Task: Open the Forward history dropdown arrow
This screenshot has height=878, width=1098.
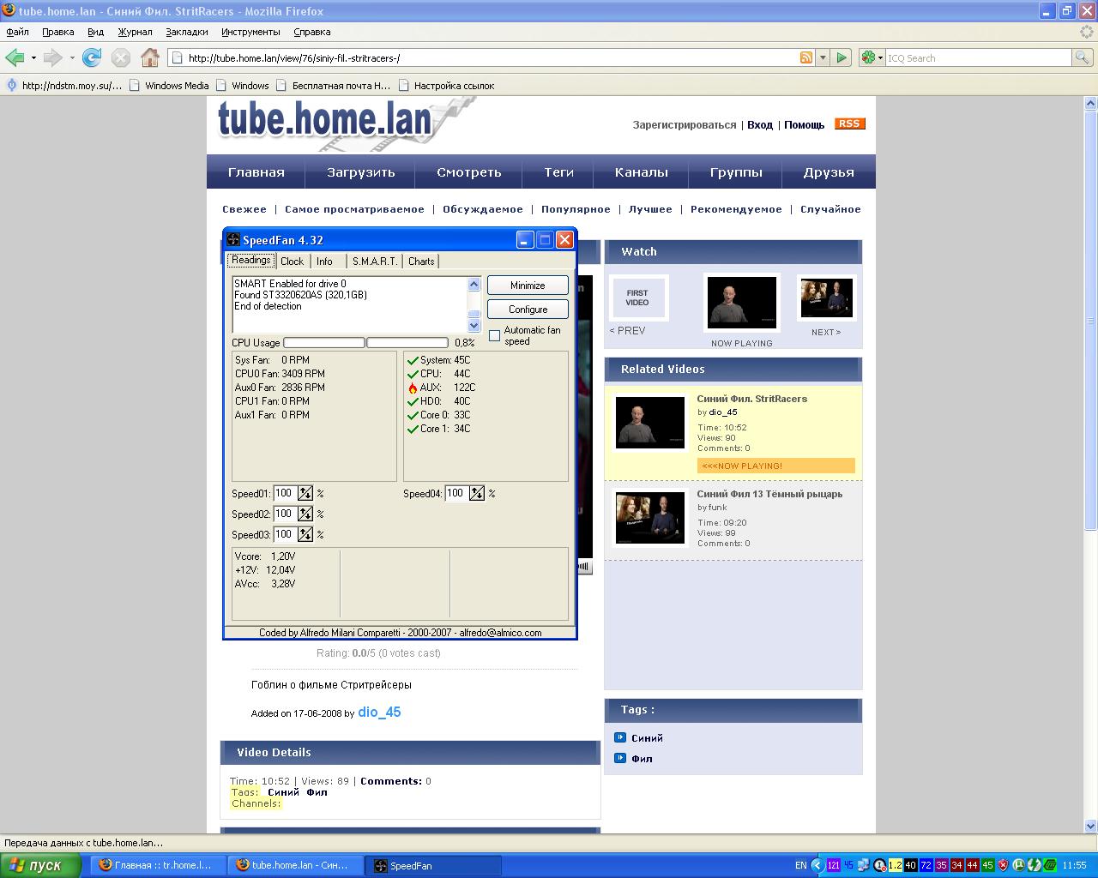Action: [x=72, y=57]
